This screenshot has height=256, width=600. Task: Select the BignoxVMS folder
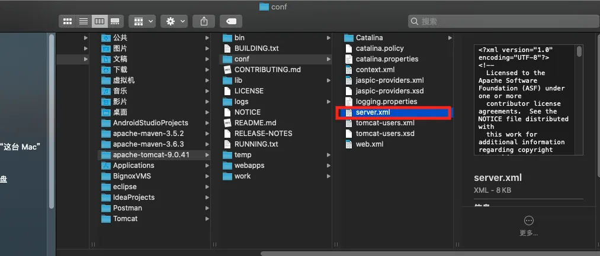click(x=154, y=176)
